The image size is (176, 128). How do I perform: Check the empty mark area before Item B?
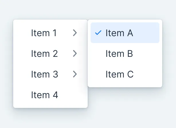(98, 54)
